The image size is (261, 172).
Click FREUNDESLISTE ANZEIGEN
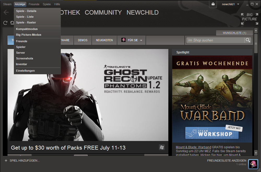tap(227, 161)
